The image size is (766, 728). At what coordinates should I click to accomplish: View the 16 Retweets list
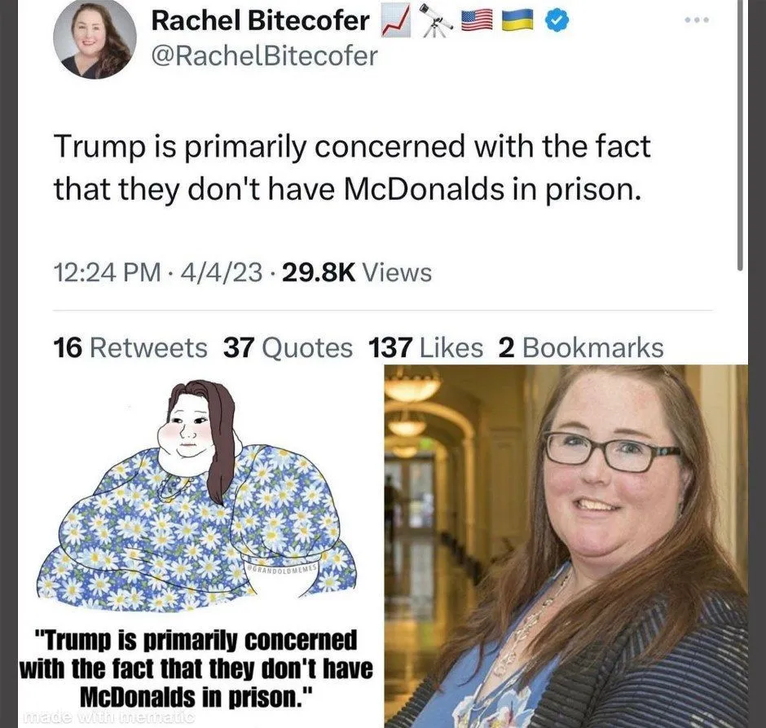pos(130,348)
